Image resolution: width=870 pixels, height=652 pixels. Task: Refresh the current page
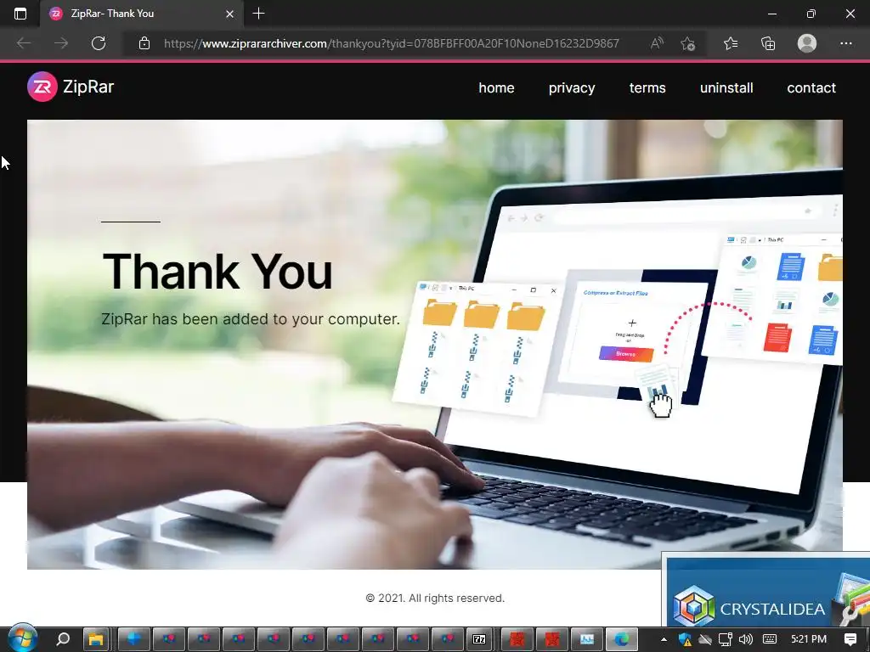99,43
